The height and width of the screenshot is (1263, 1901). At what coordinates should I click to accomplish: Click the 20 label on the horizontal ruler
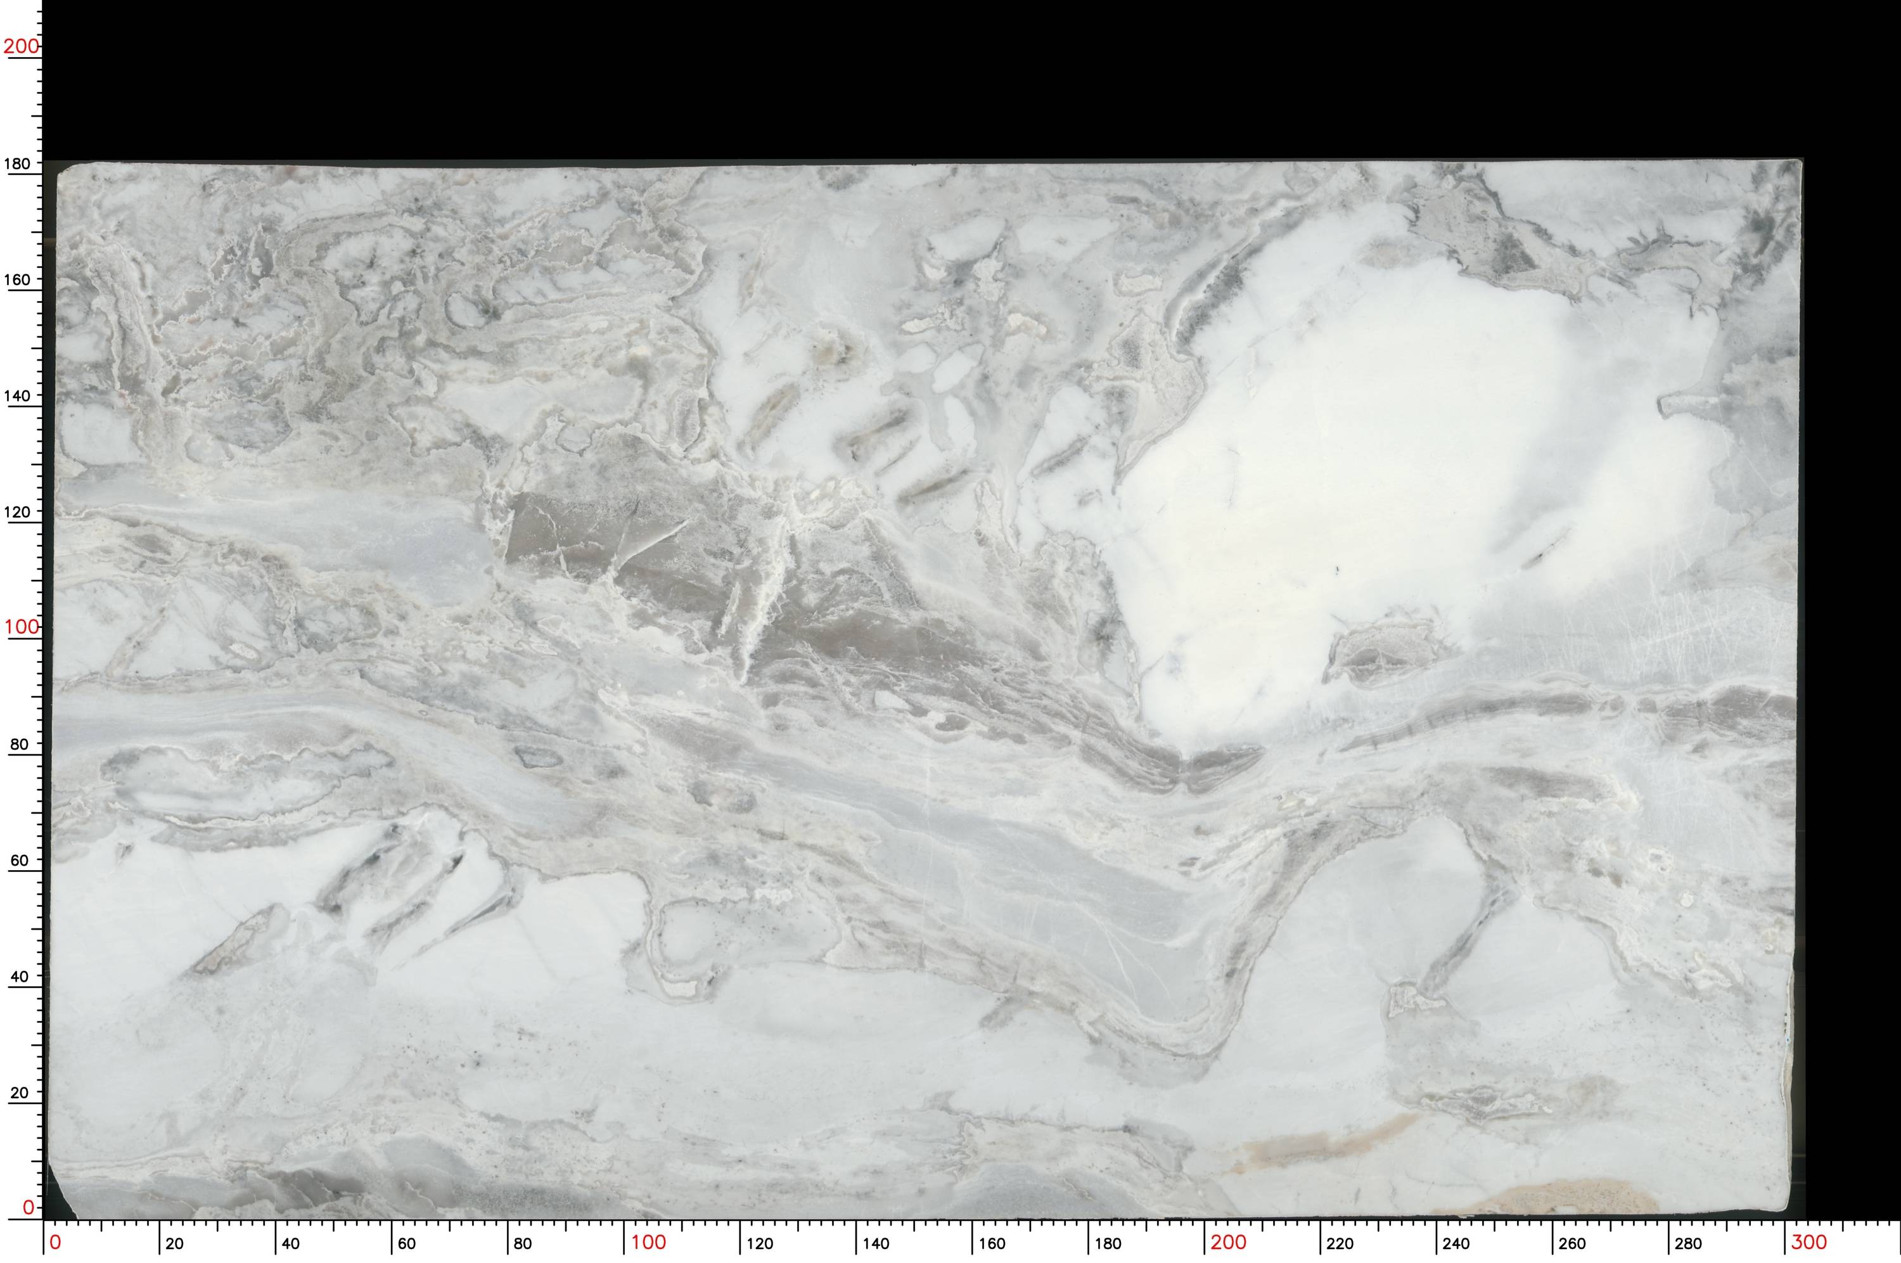click(175, 1243)
